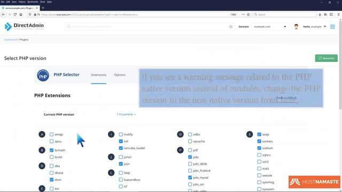Viewport: 342px width, 192px height.
Task: Expand the Hello, example user menu
Action: (315, 27)
